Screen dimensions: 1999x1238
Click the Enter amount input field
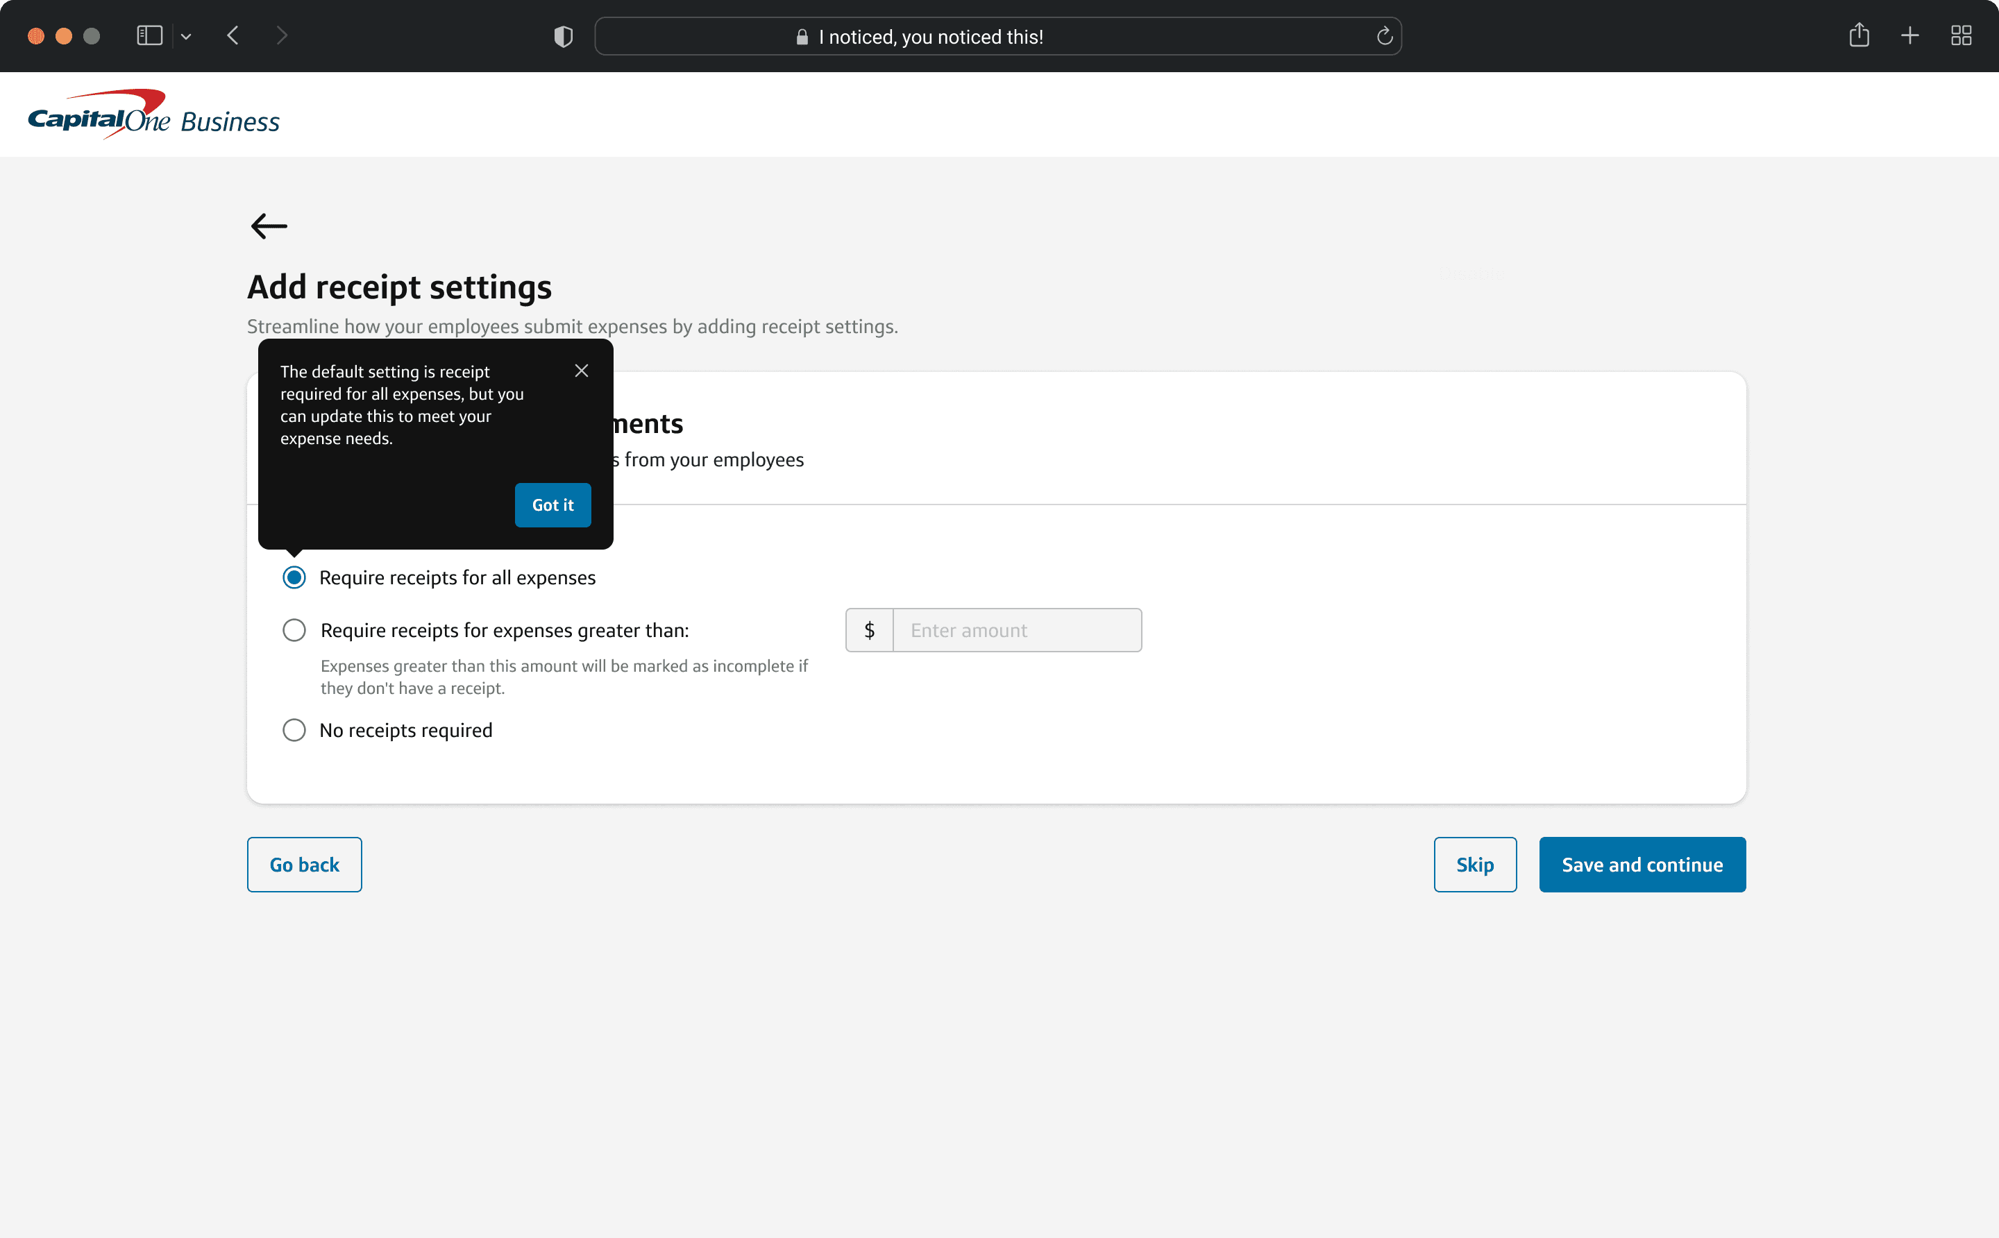(x=1016, y=631)
